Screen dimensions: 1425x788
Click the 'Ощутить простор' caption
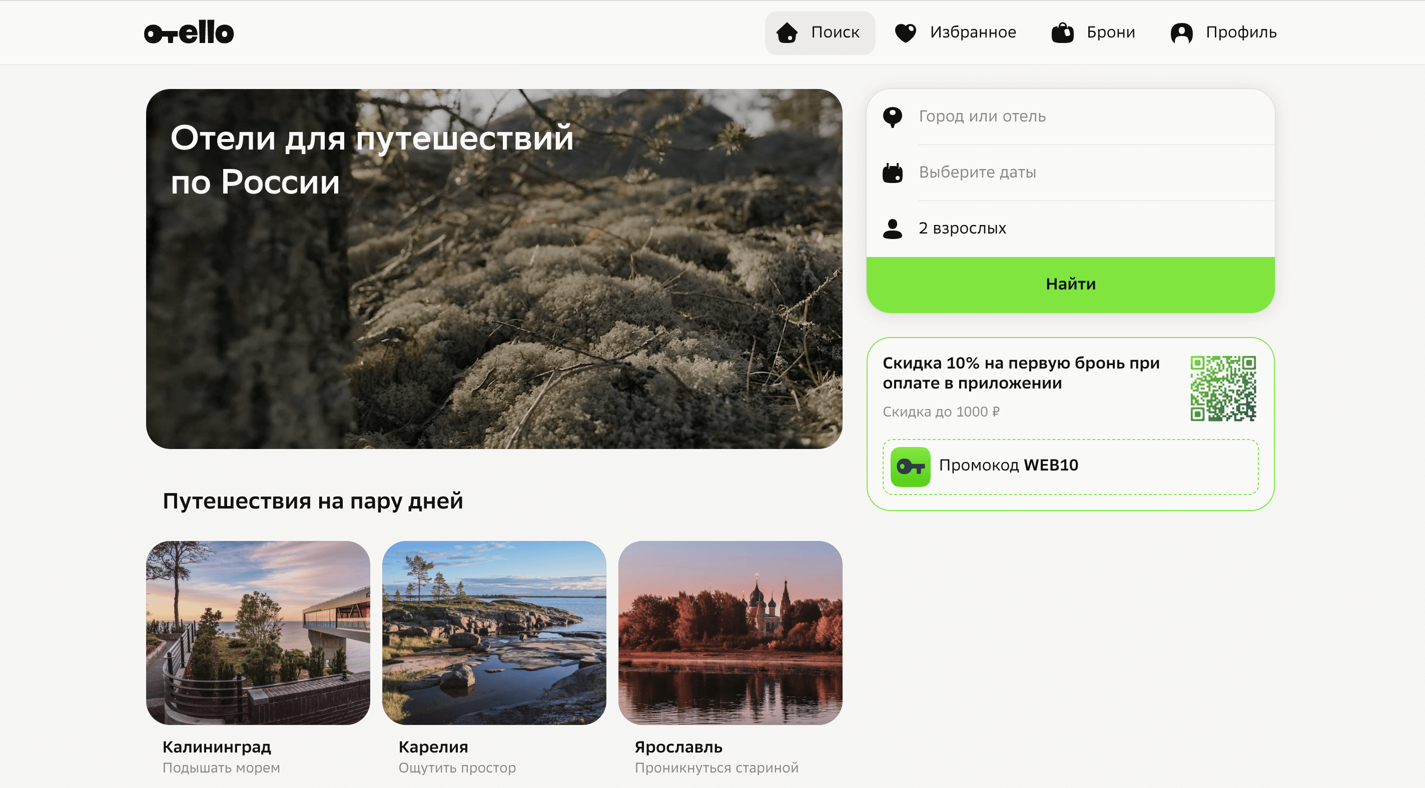[x=457, y=768]
